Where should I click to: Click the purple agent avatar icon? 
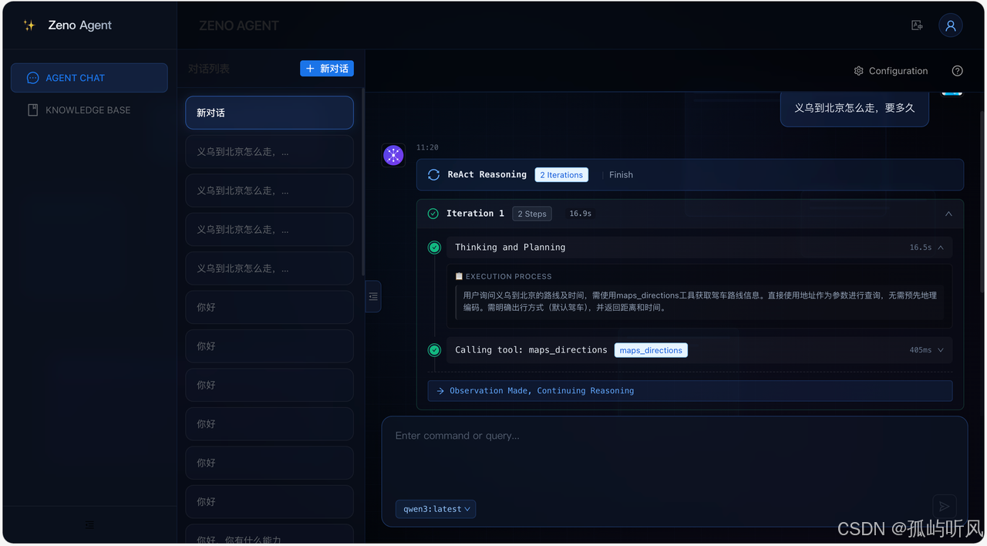tap(393, 155)
